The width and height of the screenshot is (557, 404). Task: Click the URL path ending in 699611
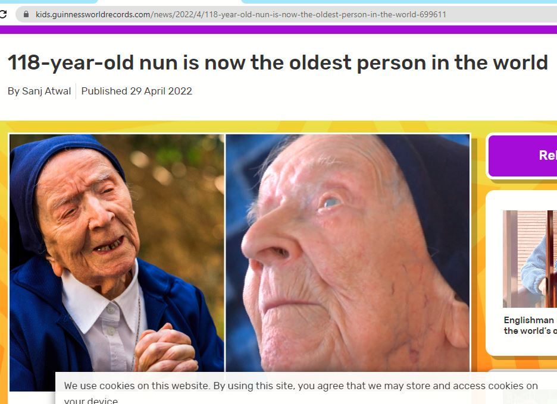click(x=298, y=14)
